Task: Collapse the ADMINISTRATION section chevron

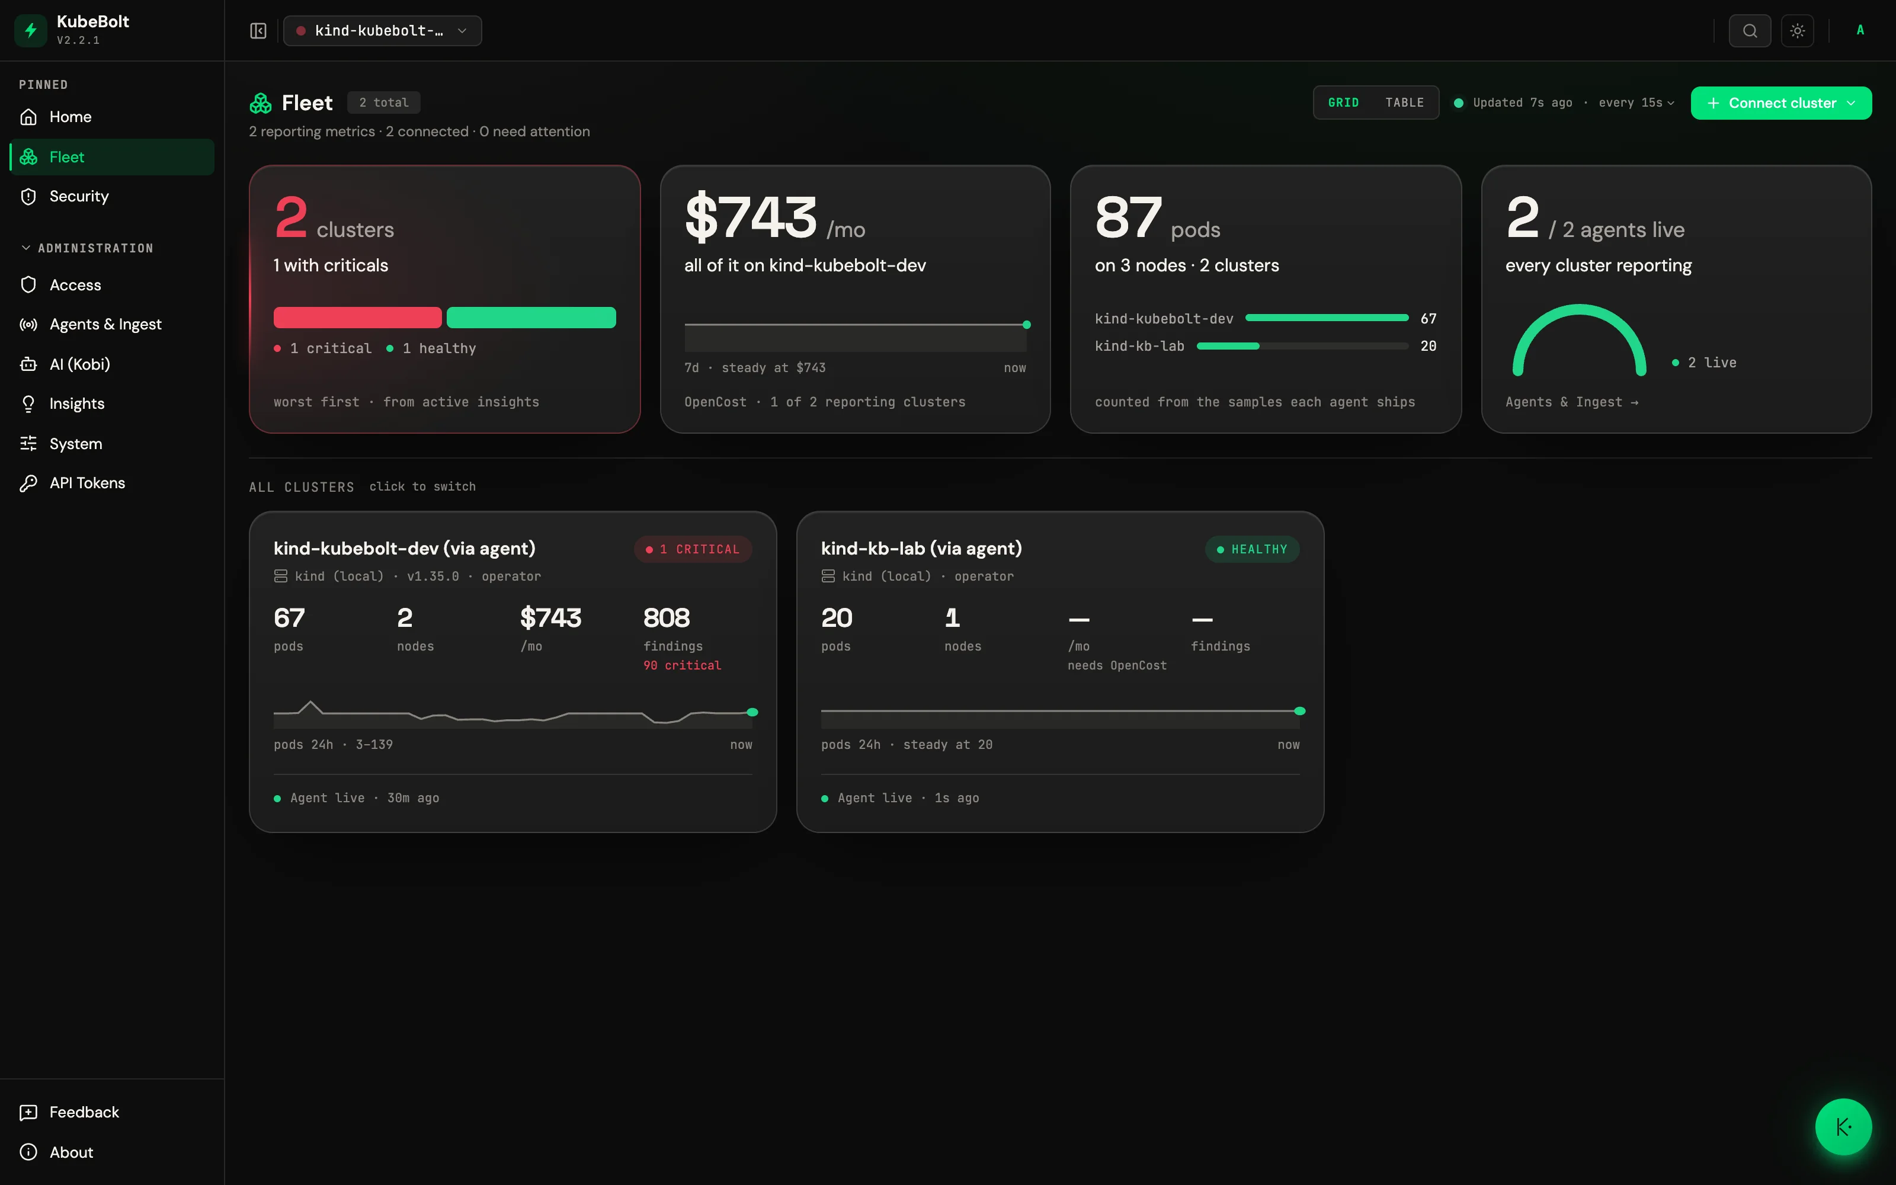Action: click(x=26, y=248)
